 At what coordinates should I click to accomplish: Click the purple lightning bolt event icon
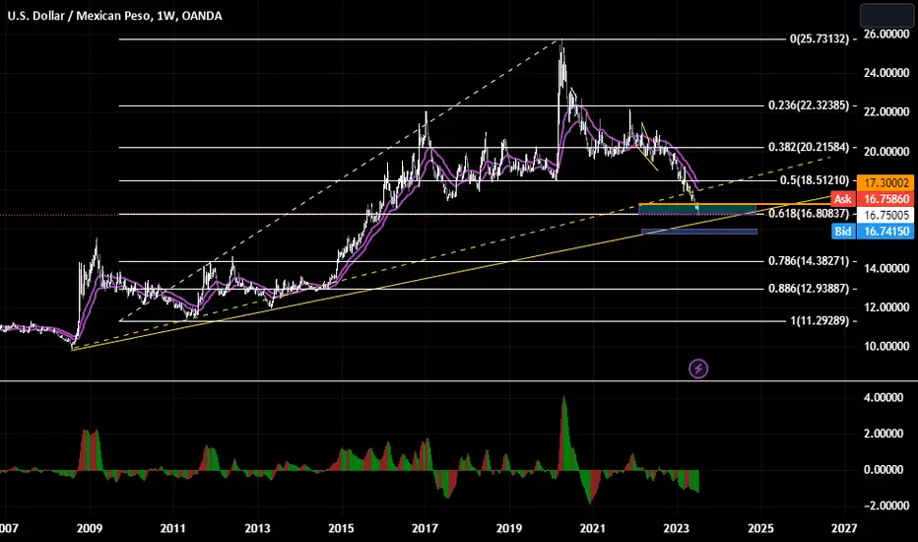(698, 369)
